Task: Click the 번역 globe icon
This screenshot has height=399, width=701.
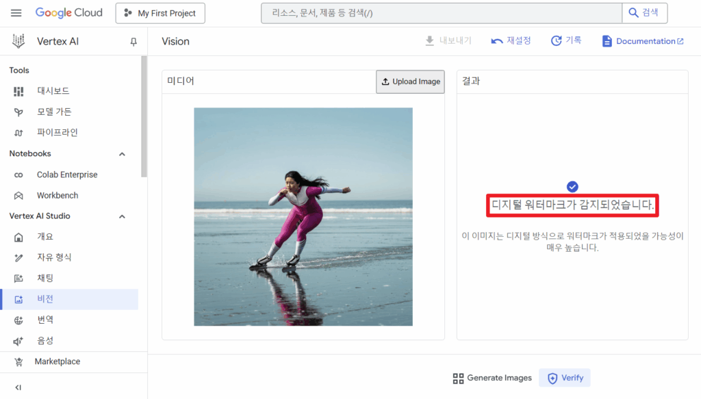Action: (x=18, y=320)
